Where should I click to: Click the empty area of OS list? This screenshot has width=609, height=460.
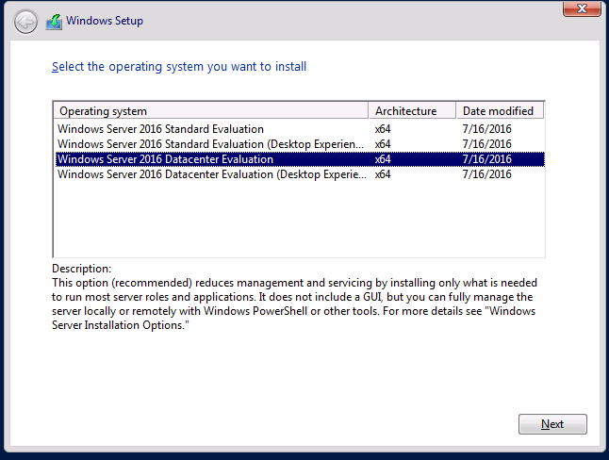point(299,220)
